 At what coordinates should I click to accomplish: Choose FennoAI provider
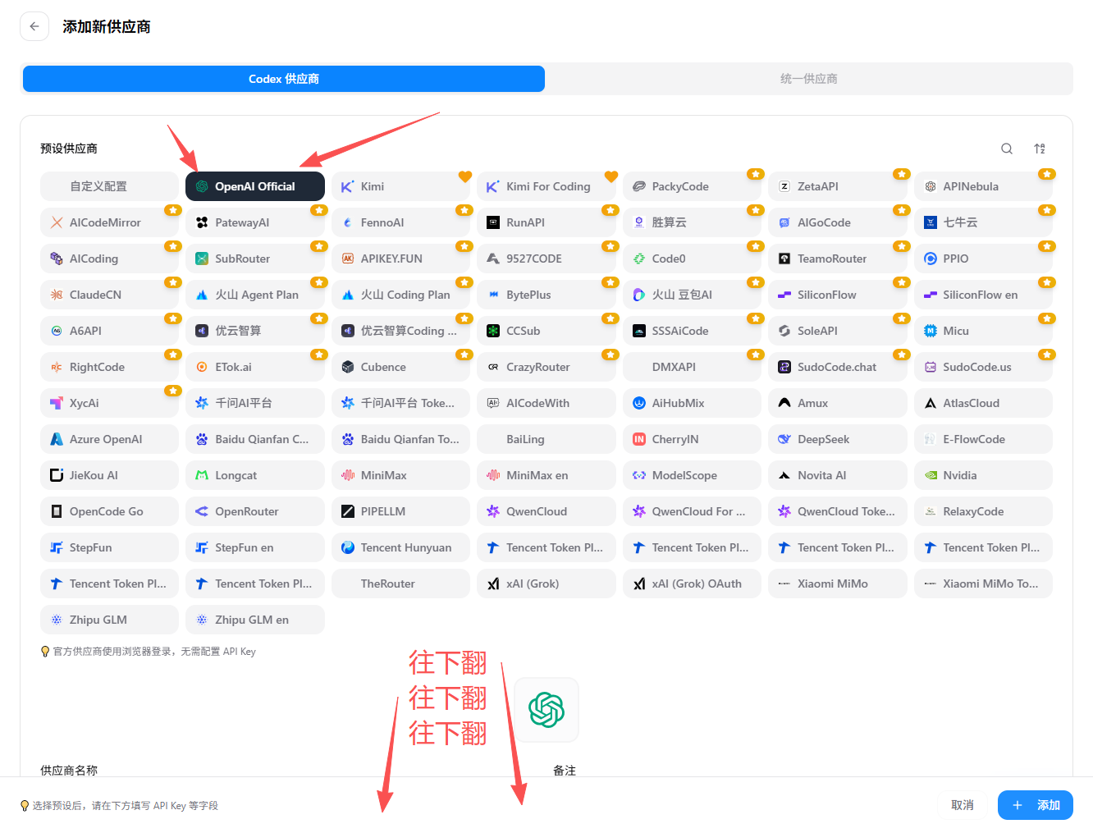tap(400, 222)
